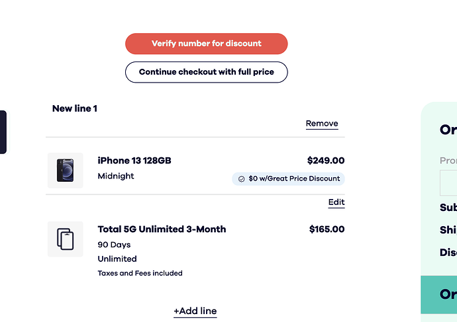Open the iPhone 13 product thumbnail

click(x=65, y=170)
